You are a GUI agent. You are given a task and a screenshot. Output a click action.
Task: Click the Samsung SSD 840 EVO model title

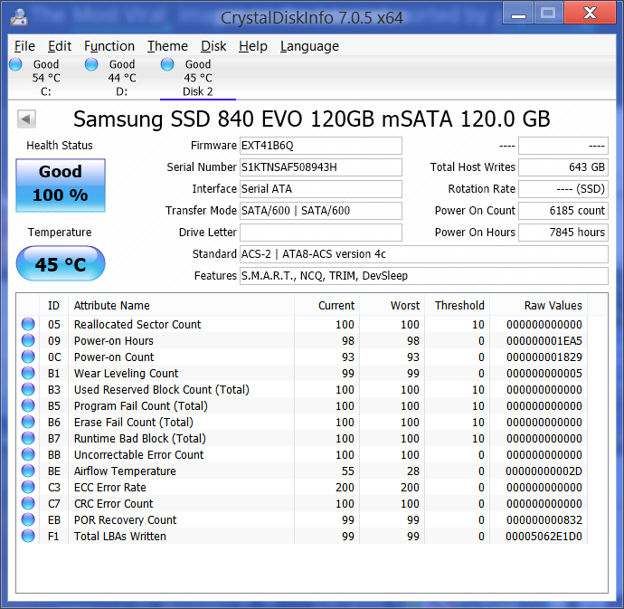click(312, 119)
